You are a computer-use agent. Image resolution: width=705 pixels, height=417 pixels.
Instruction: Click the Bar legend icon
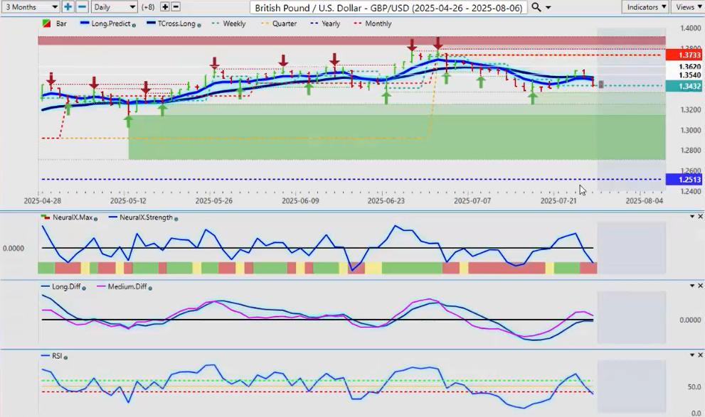point(47,23)
